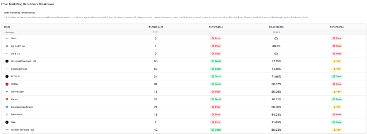The width and height of the screenshot is (367, 134).
Task: Sort by the Brand column header
Action: click(7, 27)
